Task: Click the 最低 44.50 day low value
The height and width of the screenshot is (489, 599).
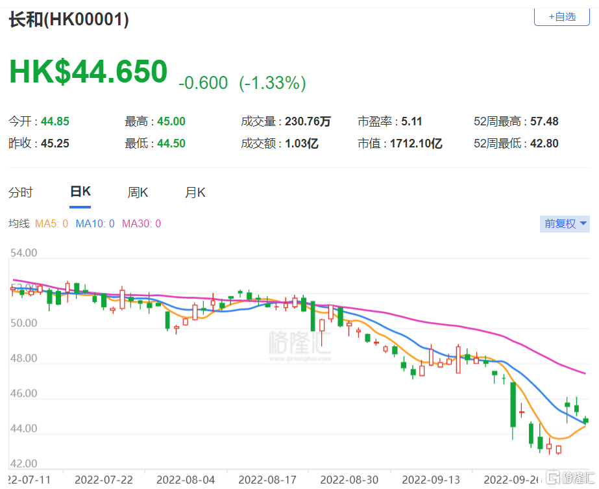Action: pos(171,144)
